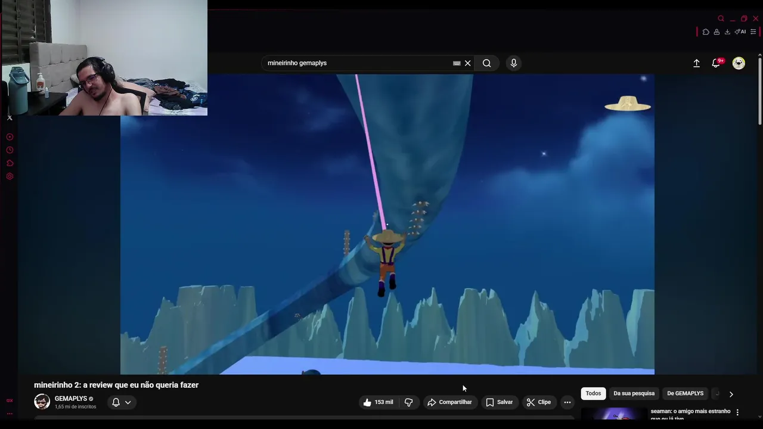The width and height of the screenshot is (763, 429).
Task: Like the video with 153 mil likes
Action: point(378,402)
